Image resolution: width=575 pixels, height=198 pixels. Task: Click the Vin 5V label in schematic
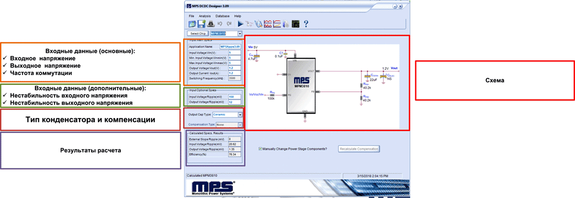coord(253,47)
